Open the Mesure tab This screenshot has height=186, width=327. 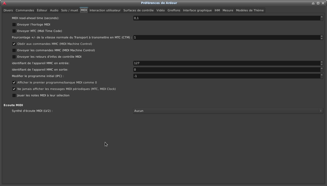click(x=228, y=10)
